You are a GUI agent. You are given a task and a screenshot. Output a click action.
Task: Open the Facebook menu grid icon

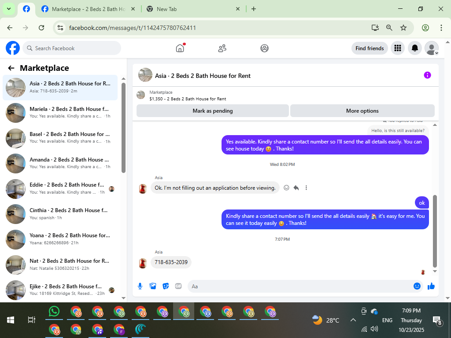click(x=398, y=48)
